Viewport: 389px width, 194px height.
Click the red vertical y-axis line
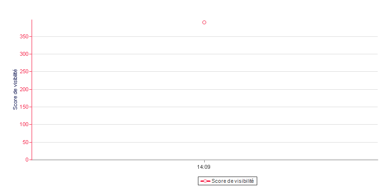point(32,90)
